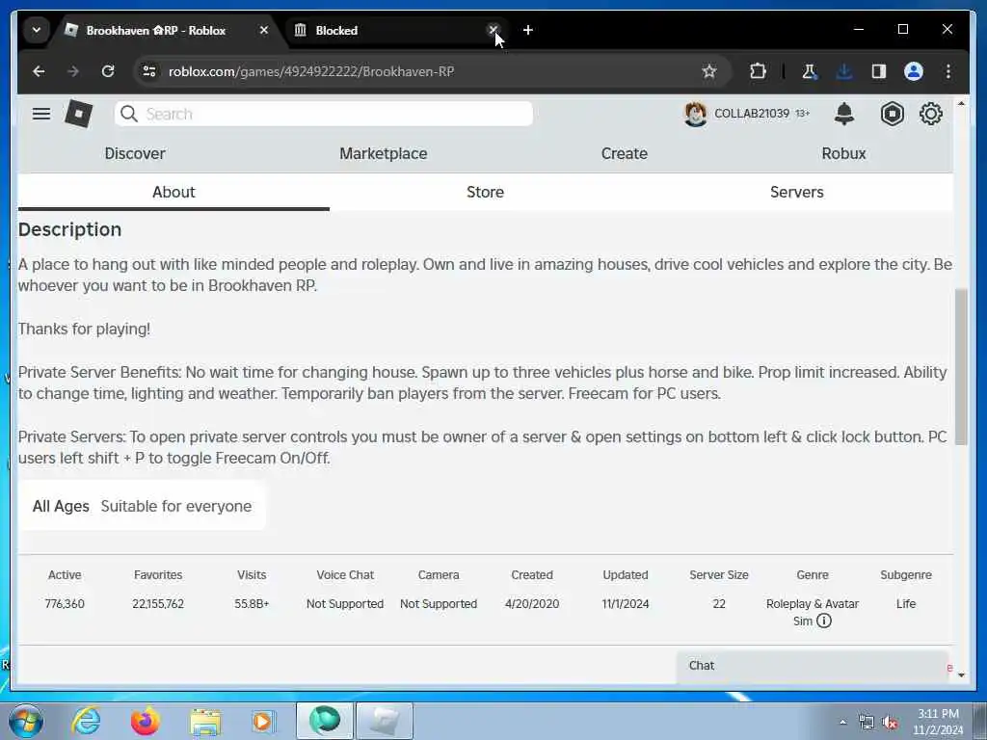Click scrollbar down arrow
This screenshot has height=740, width=987.
(x=961, y=675)
